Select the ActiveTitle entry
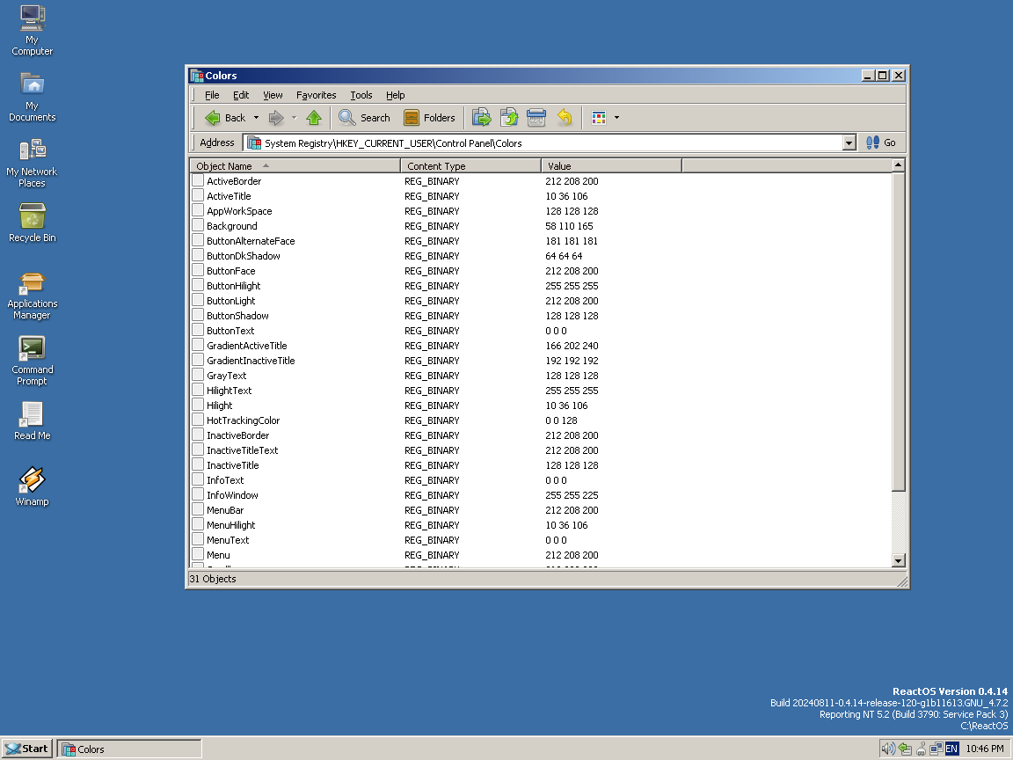The image size is (1013, 760). coord(229,196)
